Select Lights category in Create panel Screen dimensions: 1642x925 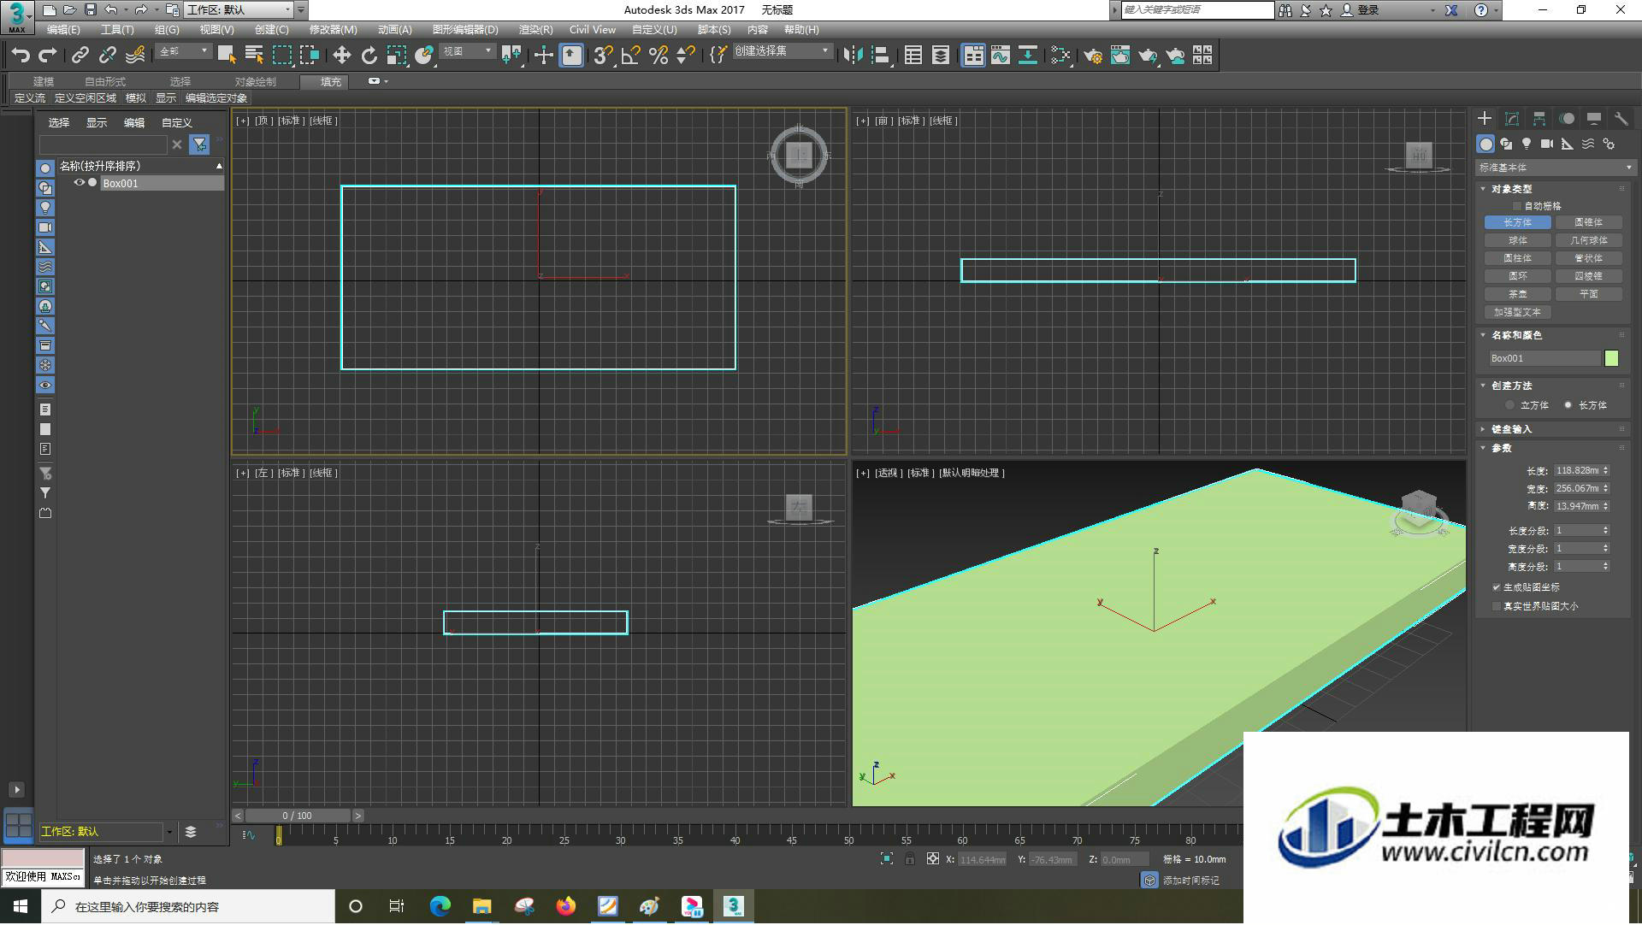click(x=1527, y=144)
